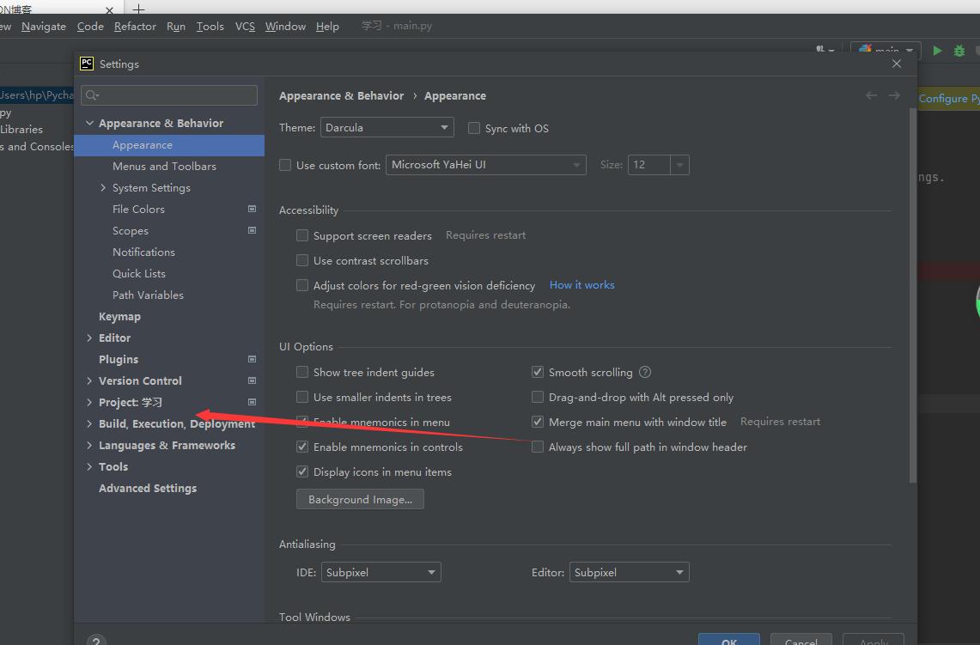Click the green Run button in toolbar
The width and height of the screenshot is (980, 645).
937,51
